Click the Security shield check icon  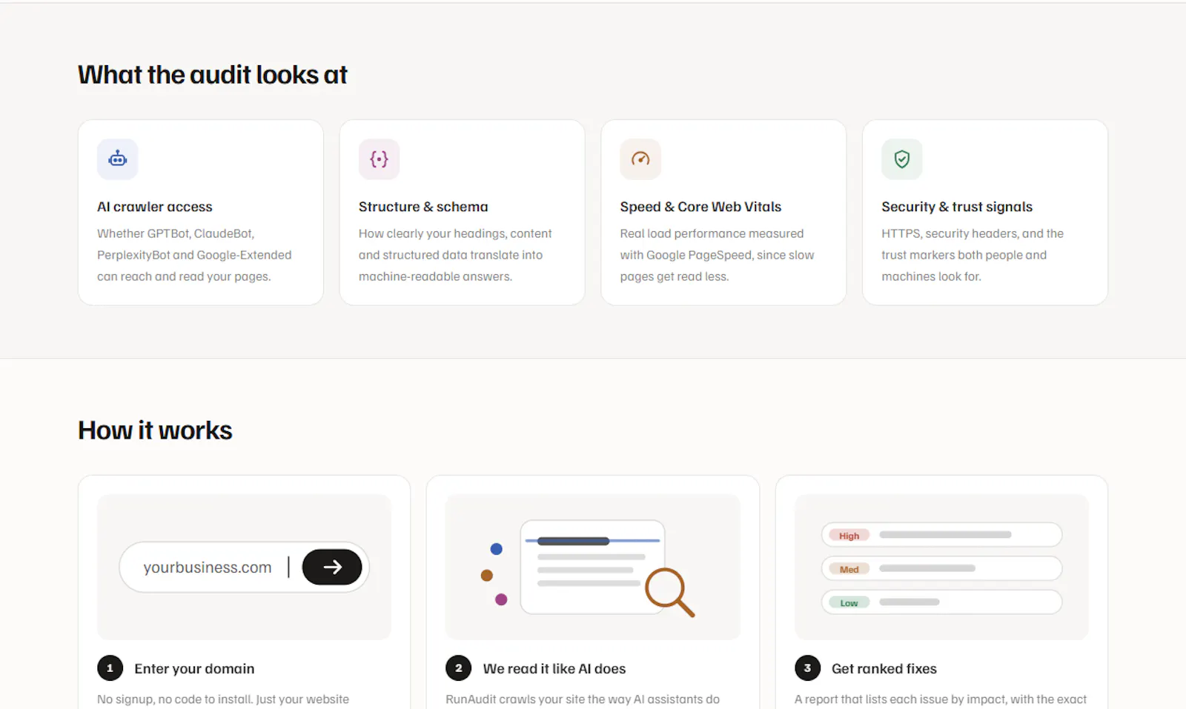coord(902,159)
